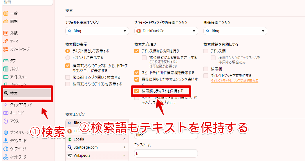
Task: Click the Startpage.com engine icon
Action: 70,147
